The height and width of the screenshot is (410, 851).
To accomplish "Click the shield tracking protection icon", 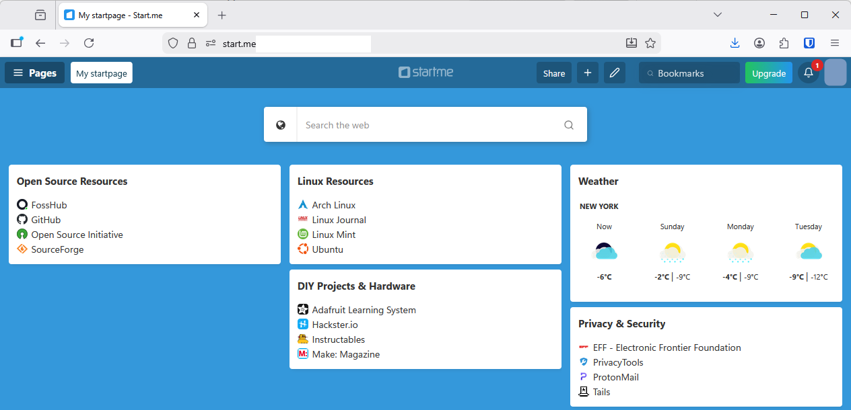I will pyautogui.click(x=173, y=43).
